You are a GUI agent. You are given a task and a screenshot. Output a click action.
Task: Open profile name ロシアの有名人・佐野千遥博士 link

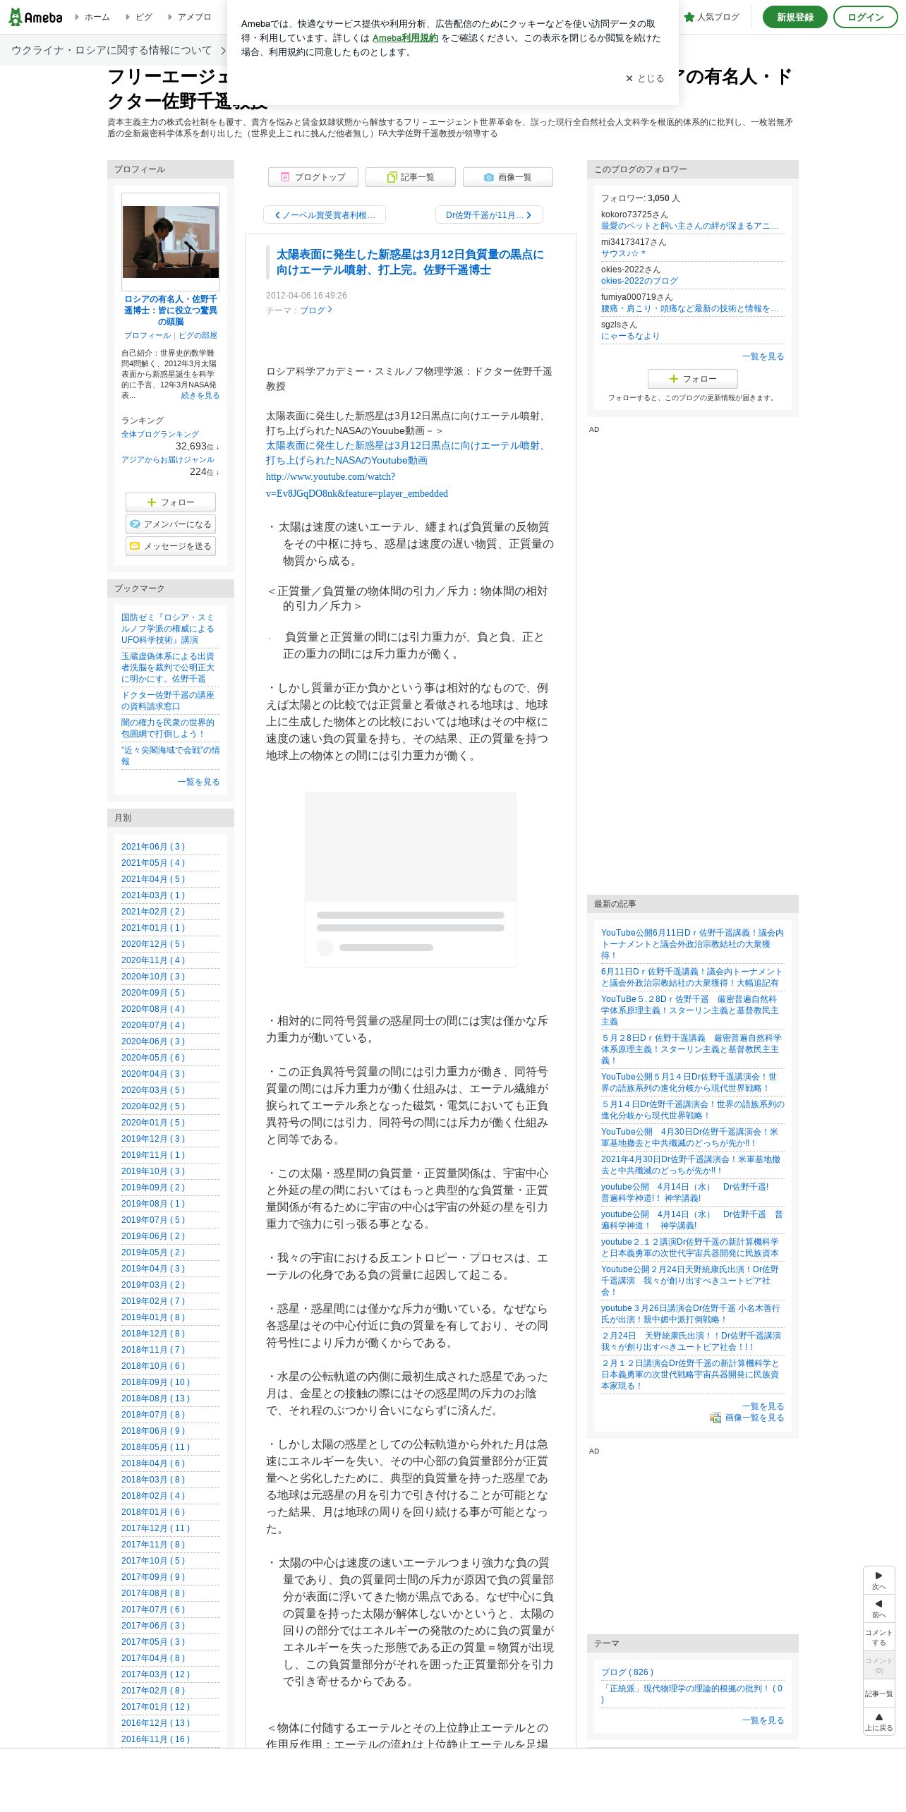[171, 310]
